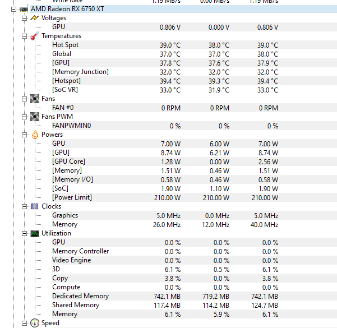Screen dimensions: 337x328
Task: Select the [GPU] temperature row
Action: pyautogui.click(x=194, y=63)
